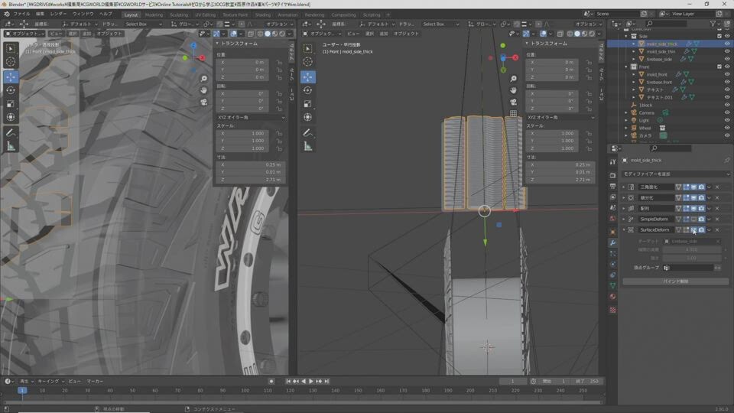Activate the Measure tool in left viewport

[11, 146]
